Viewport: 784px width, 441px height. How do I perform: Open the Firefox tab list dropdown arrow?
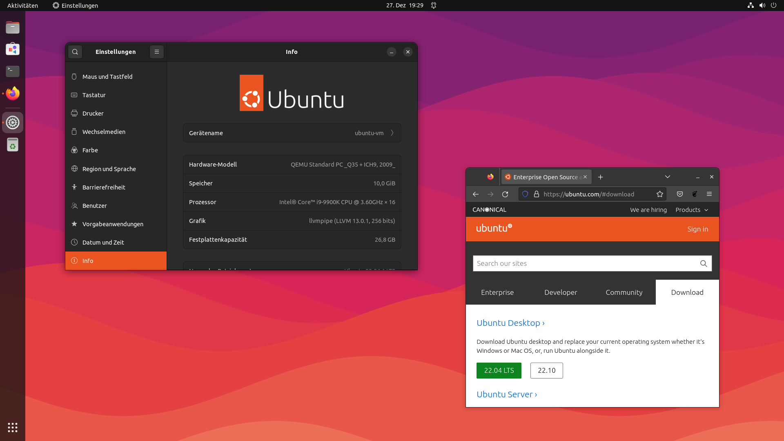(x=667, y=177)
